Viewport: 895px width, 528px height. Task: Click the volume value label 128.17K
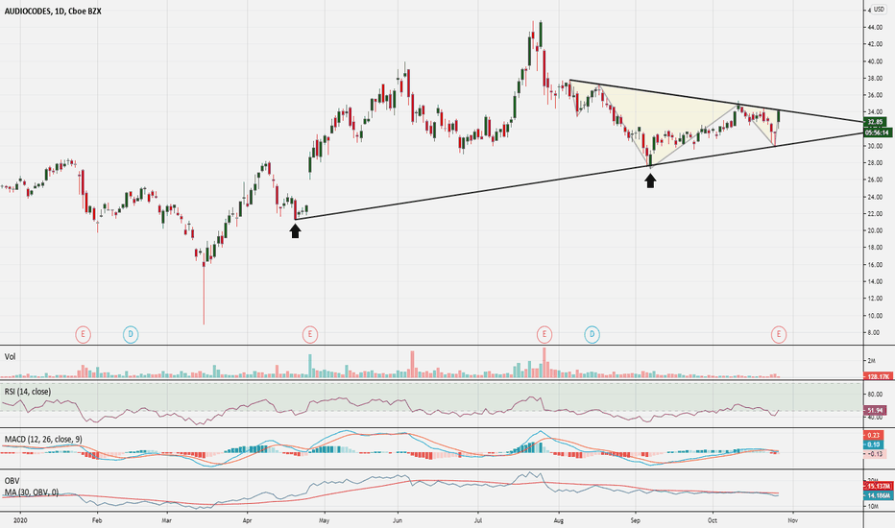[878, 376]
